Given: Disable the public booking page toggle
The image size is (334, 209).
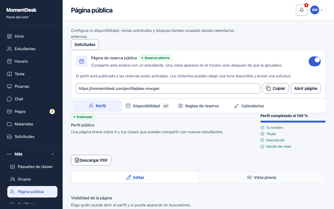Looking at the screenshot, I should [315, 61].
